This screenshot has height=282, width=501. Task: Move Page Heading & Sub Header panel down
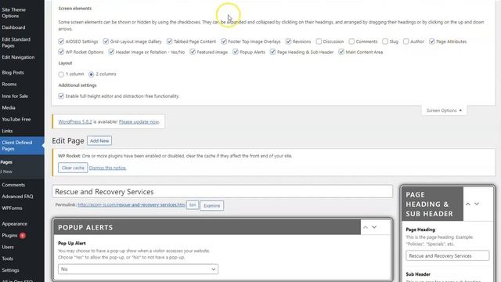(x=477, y=204)
